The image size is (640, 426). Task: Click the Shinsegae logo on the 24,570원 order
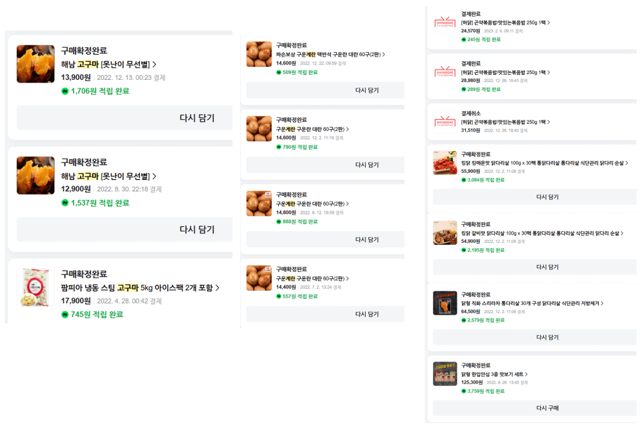pyautogui.click(x=445, y=23)
